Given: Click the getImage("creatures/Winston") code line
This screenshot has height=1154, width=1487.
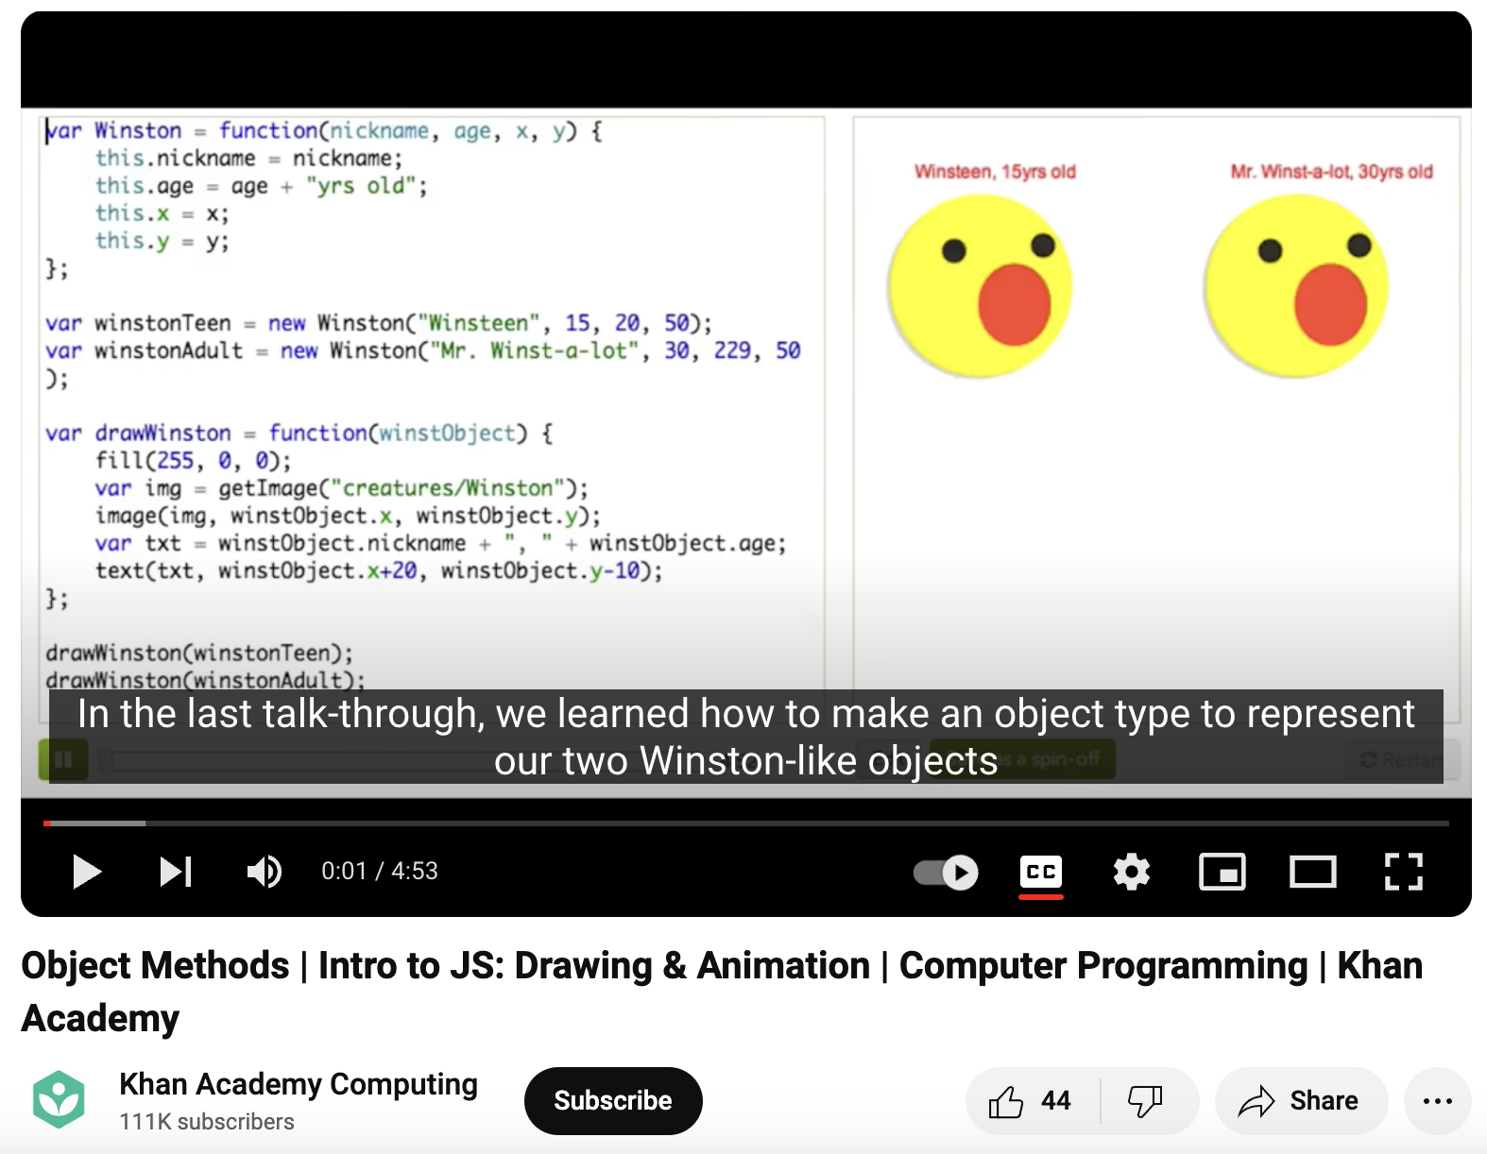Looking at the screenshot, I should click(341, 488).
